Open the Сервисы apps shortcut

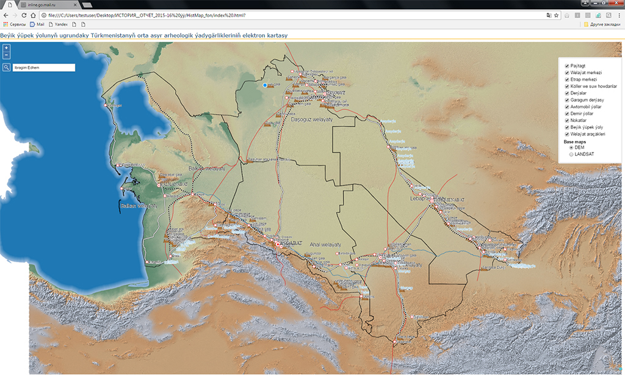pyautogui.click(x=15, y=24)
